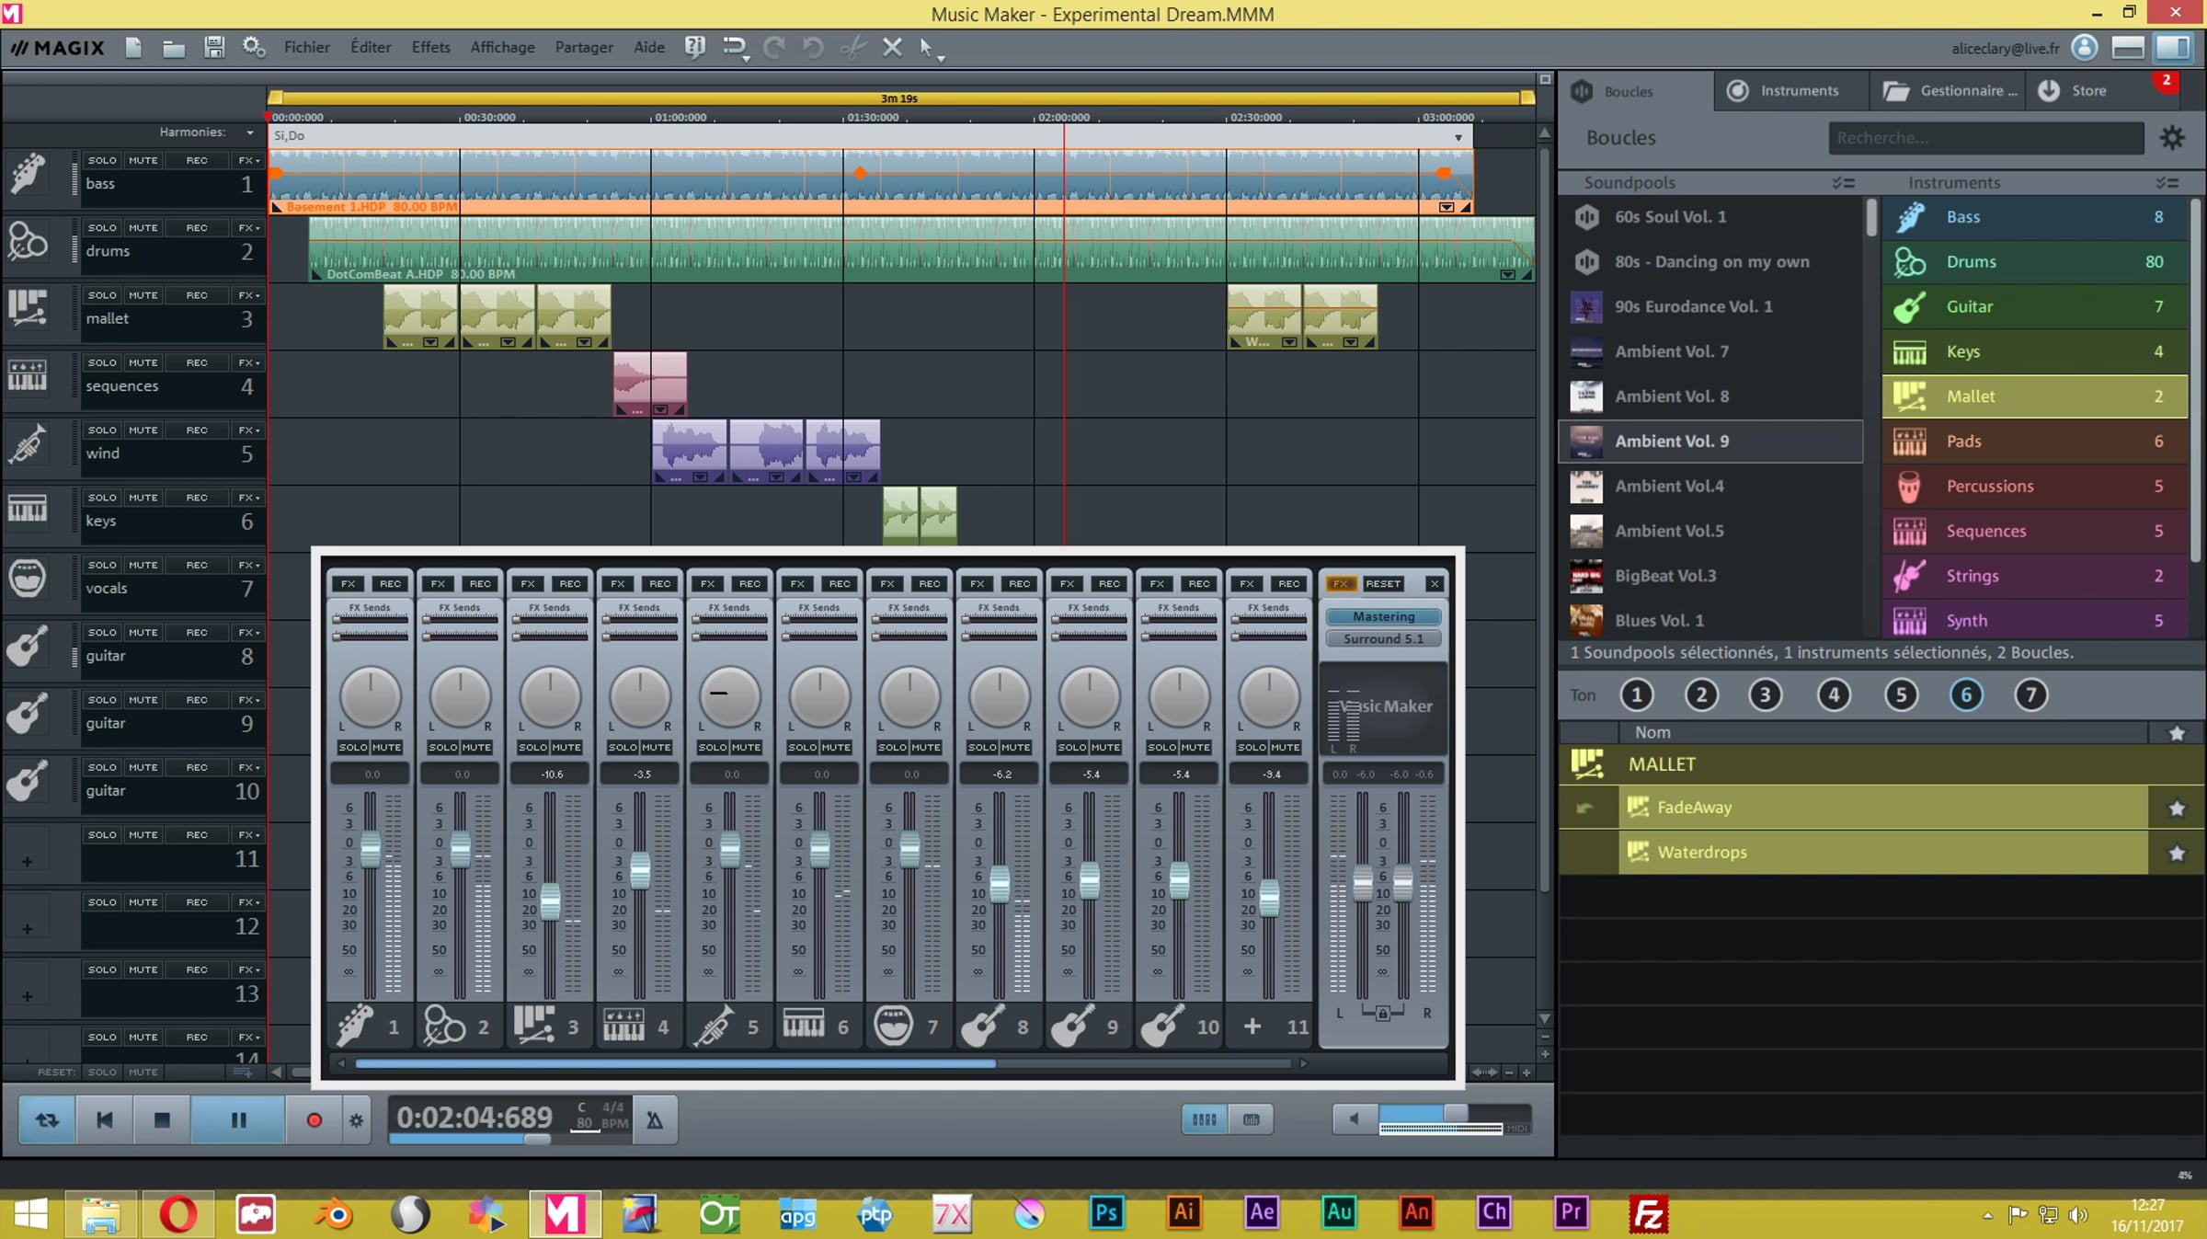The height and width of the screenshot is (1239, 2207).
Task: Favorite the FadeAway loop star
Action: (x=2177, y=808)
